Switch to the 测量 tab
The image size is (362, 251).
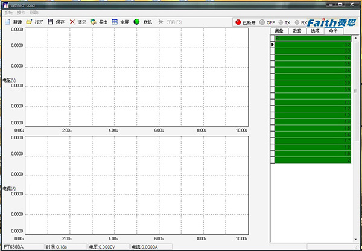pyautogui.click(x=279, y=30)
